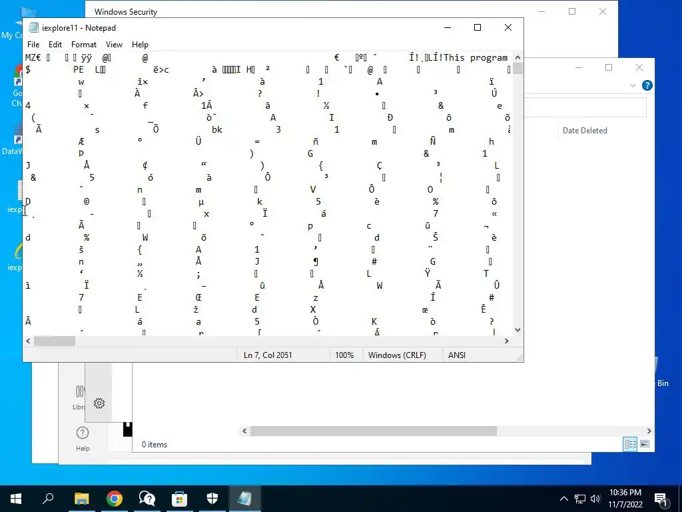682x512 pixels.
Task: Open the View menu in Notepad
Action: (x=114, y=45)
